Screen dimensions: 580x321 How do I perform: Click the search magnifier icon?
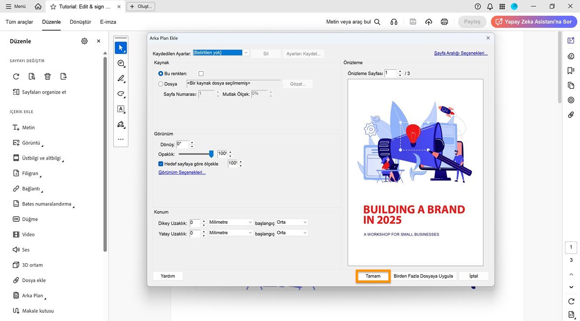[x=377, y=22]
